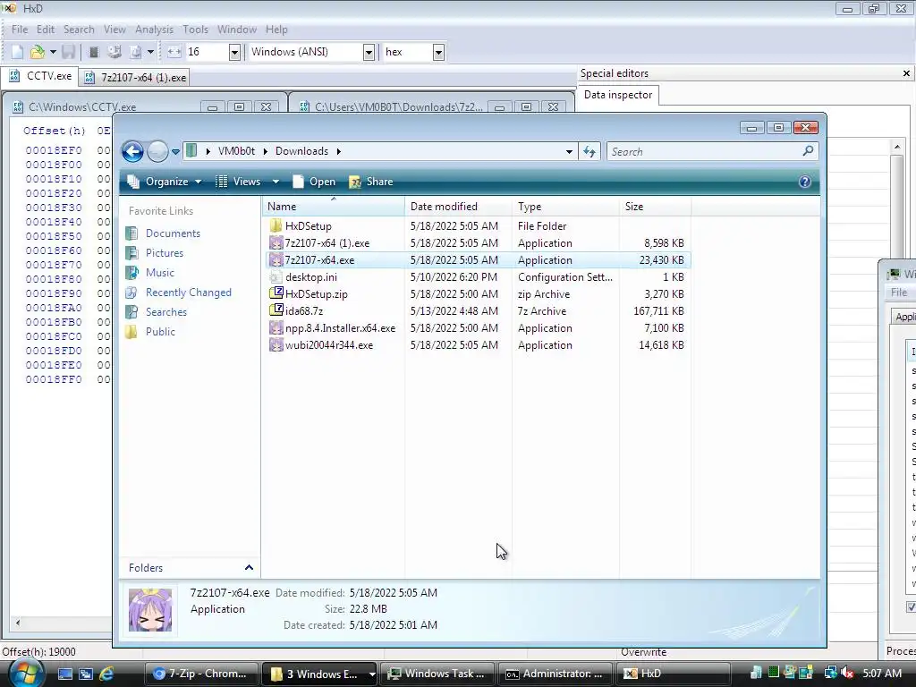The image size is (916, 687).
Task: Open the Organize menu button
Action: coord(165,182)
